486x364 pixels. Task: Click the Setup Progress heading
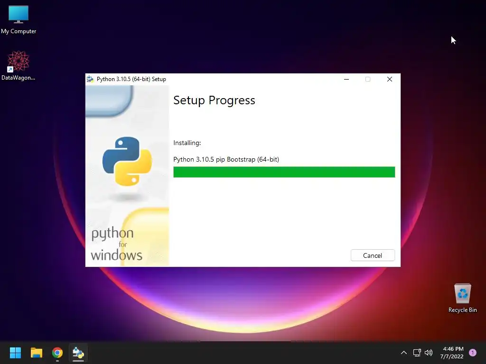pyautogui.click(x=214, y=100)
